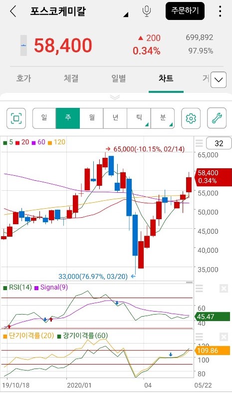Tap the 0.34% change rate in header
Viewport: 232px width, 394px height.
pos(147,51)
